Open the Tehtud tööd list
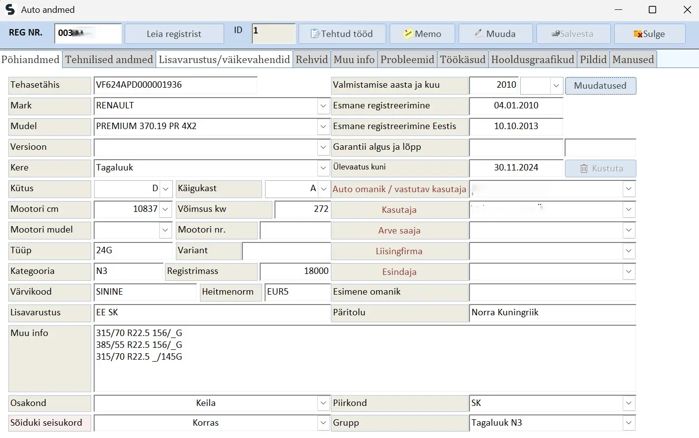This screenshot has height=438, width=699. coord(342,34)
